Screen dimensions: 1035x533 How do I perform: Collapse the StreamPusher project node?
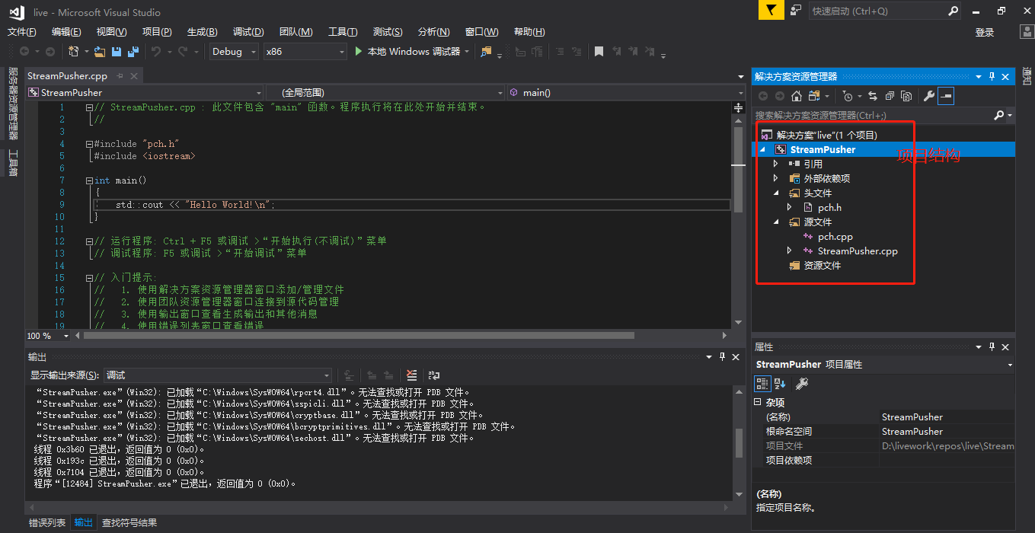coord(763,150)
